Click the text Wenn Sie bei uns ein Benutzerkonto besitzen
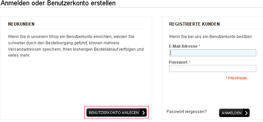263x122 pixels. coord(210,37)
